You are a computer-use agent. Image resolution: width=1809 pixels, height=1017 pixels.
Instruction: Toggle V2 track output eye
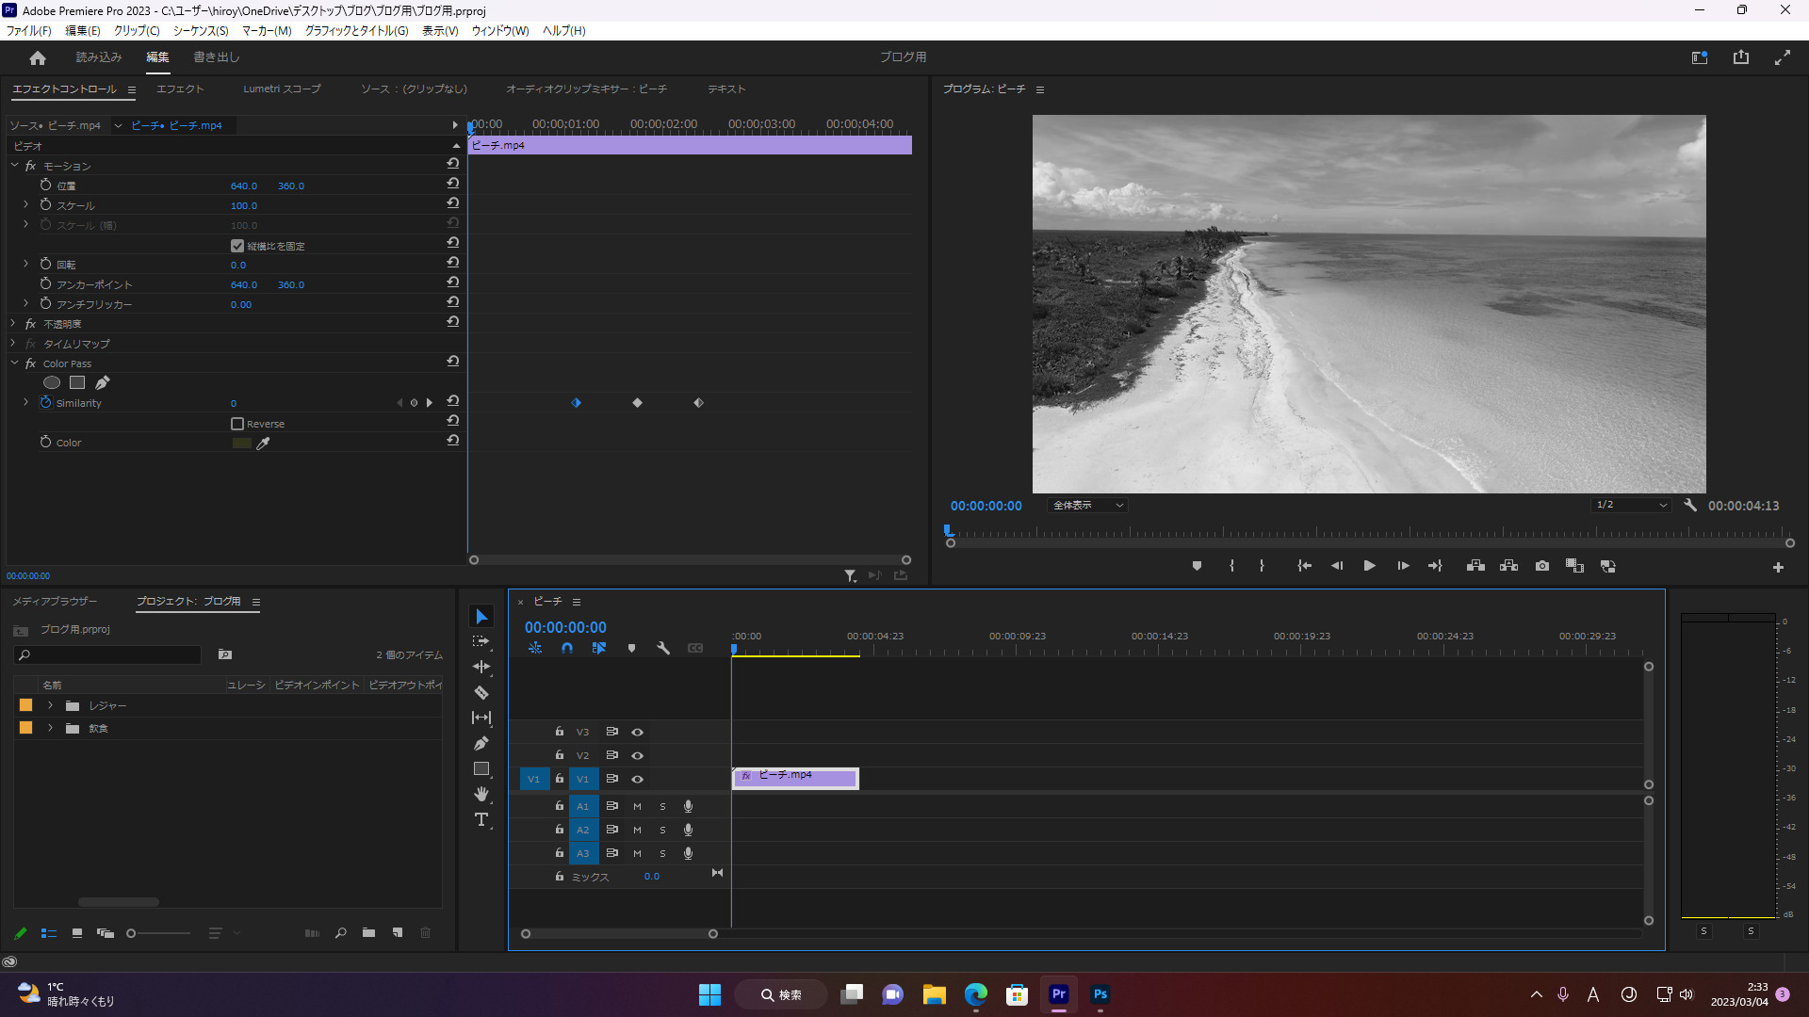click(x=637, y=755)
